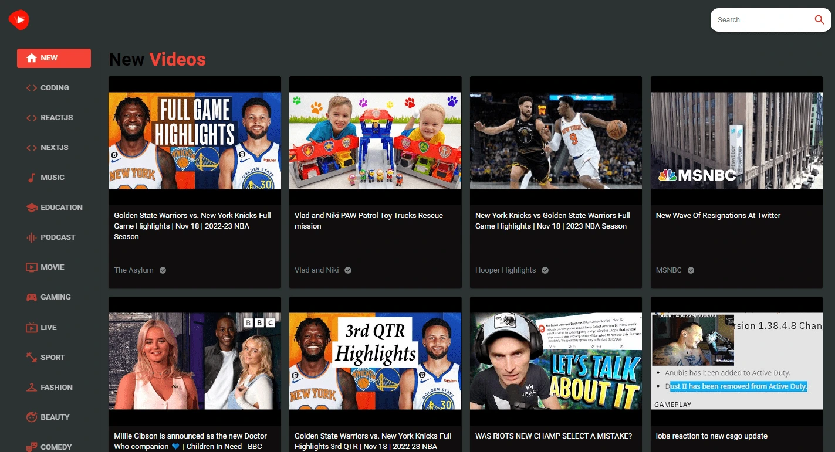835x452 pixels.
Task: Click the search magnifier icon
Action: [819, 20]
